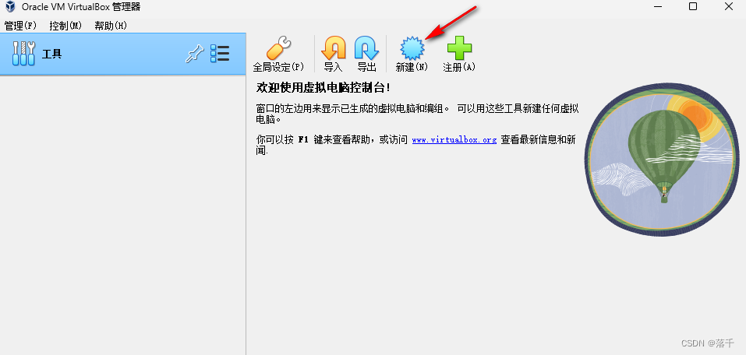The height and width of the screenshot is (355, 746).
Task: Close the VirtualBox Manager window
Action: click(729, 7)
